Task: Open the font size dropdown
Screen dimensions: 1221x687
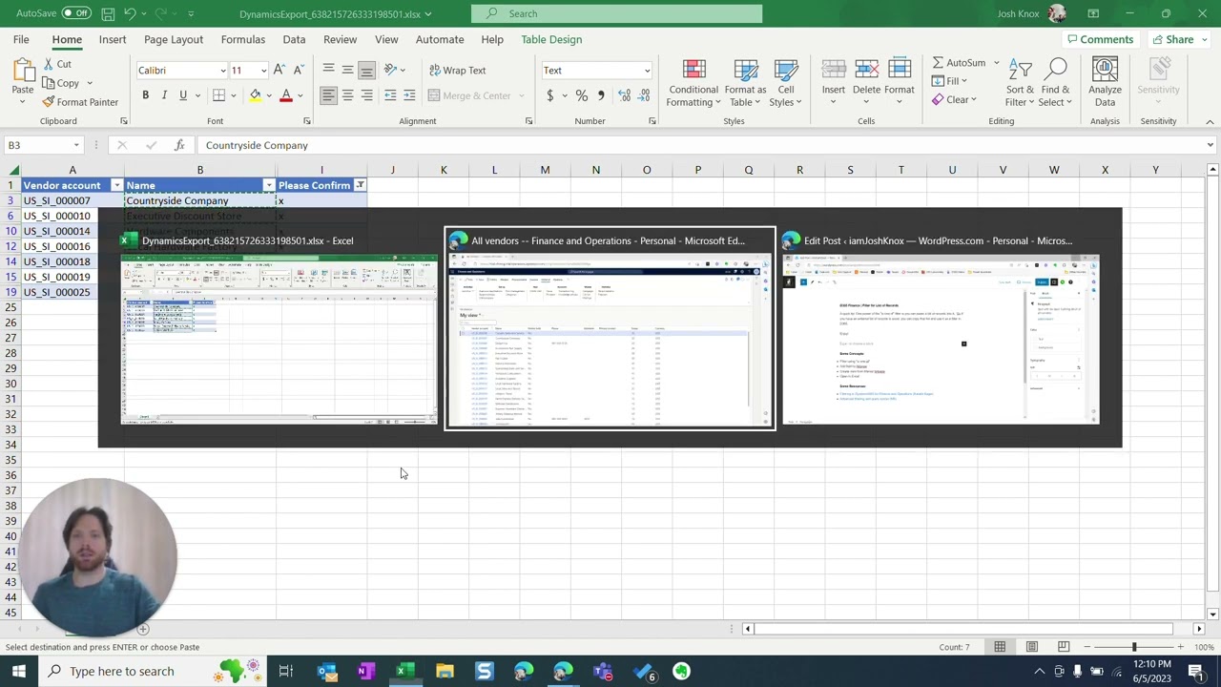Action: tap(264, 71)
